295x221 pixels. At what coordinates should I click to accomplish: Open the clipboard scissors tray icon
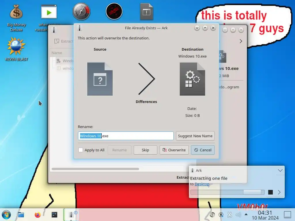coord(230,214)
